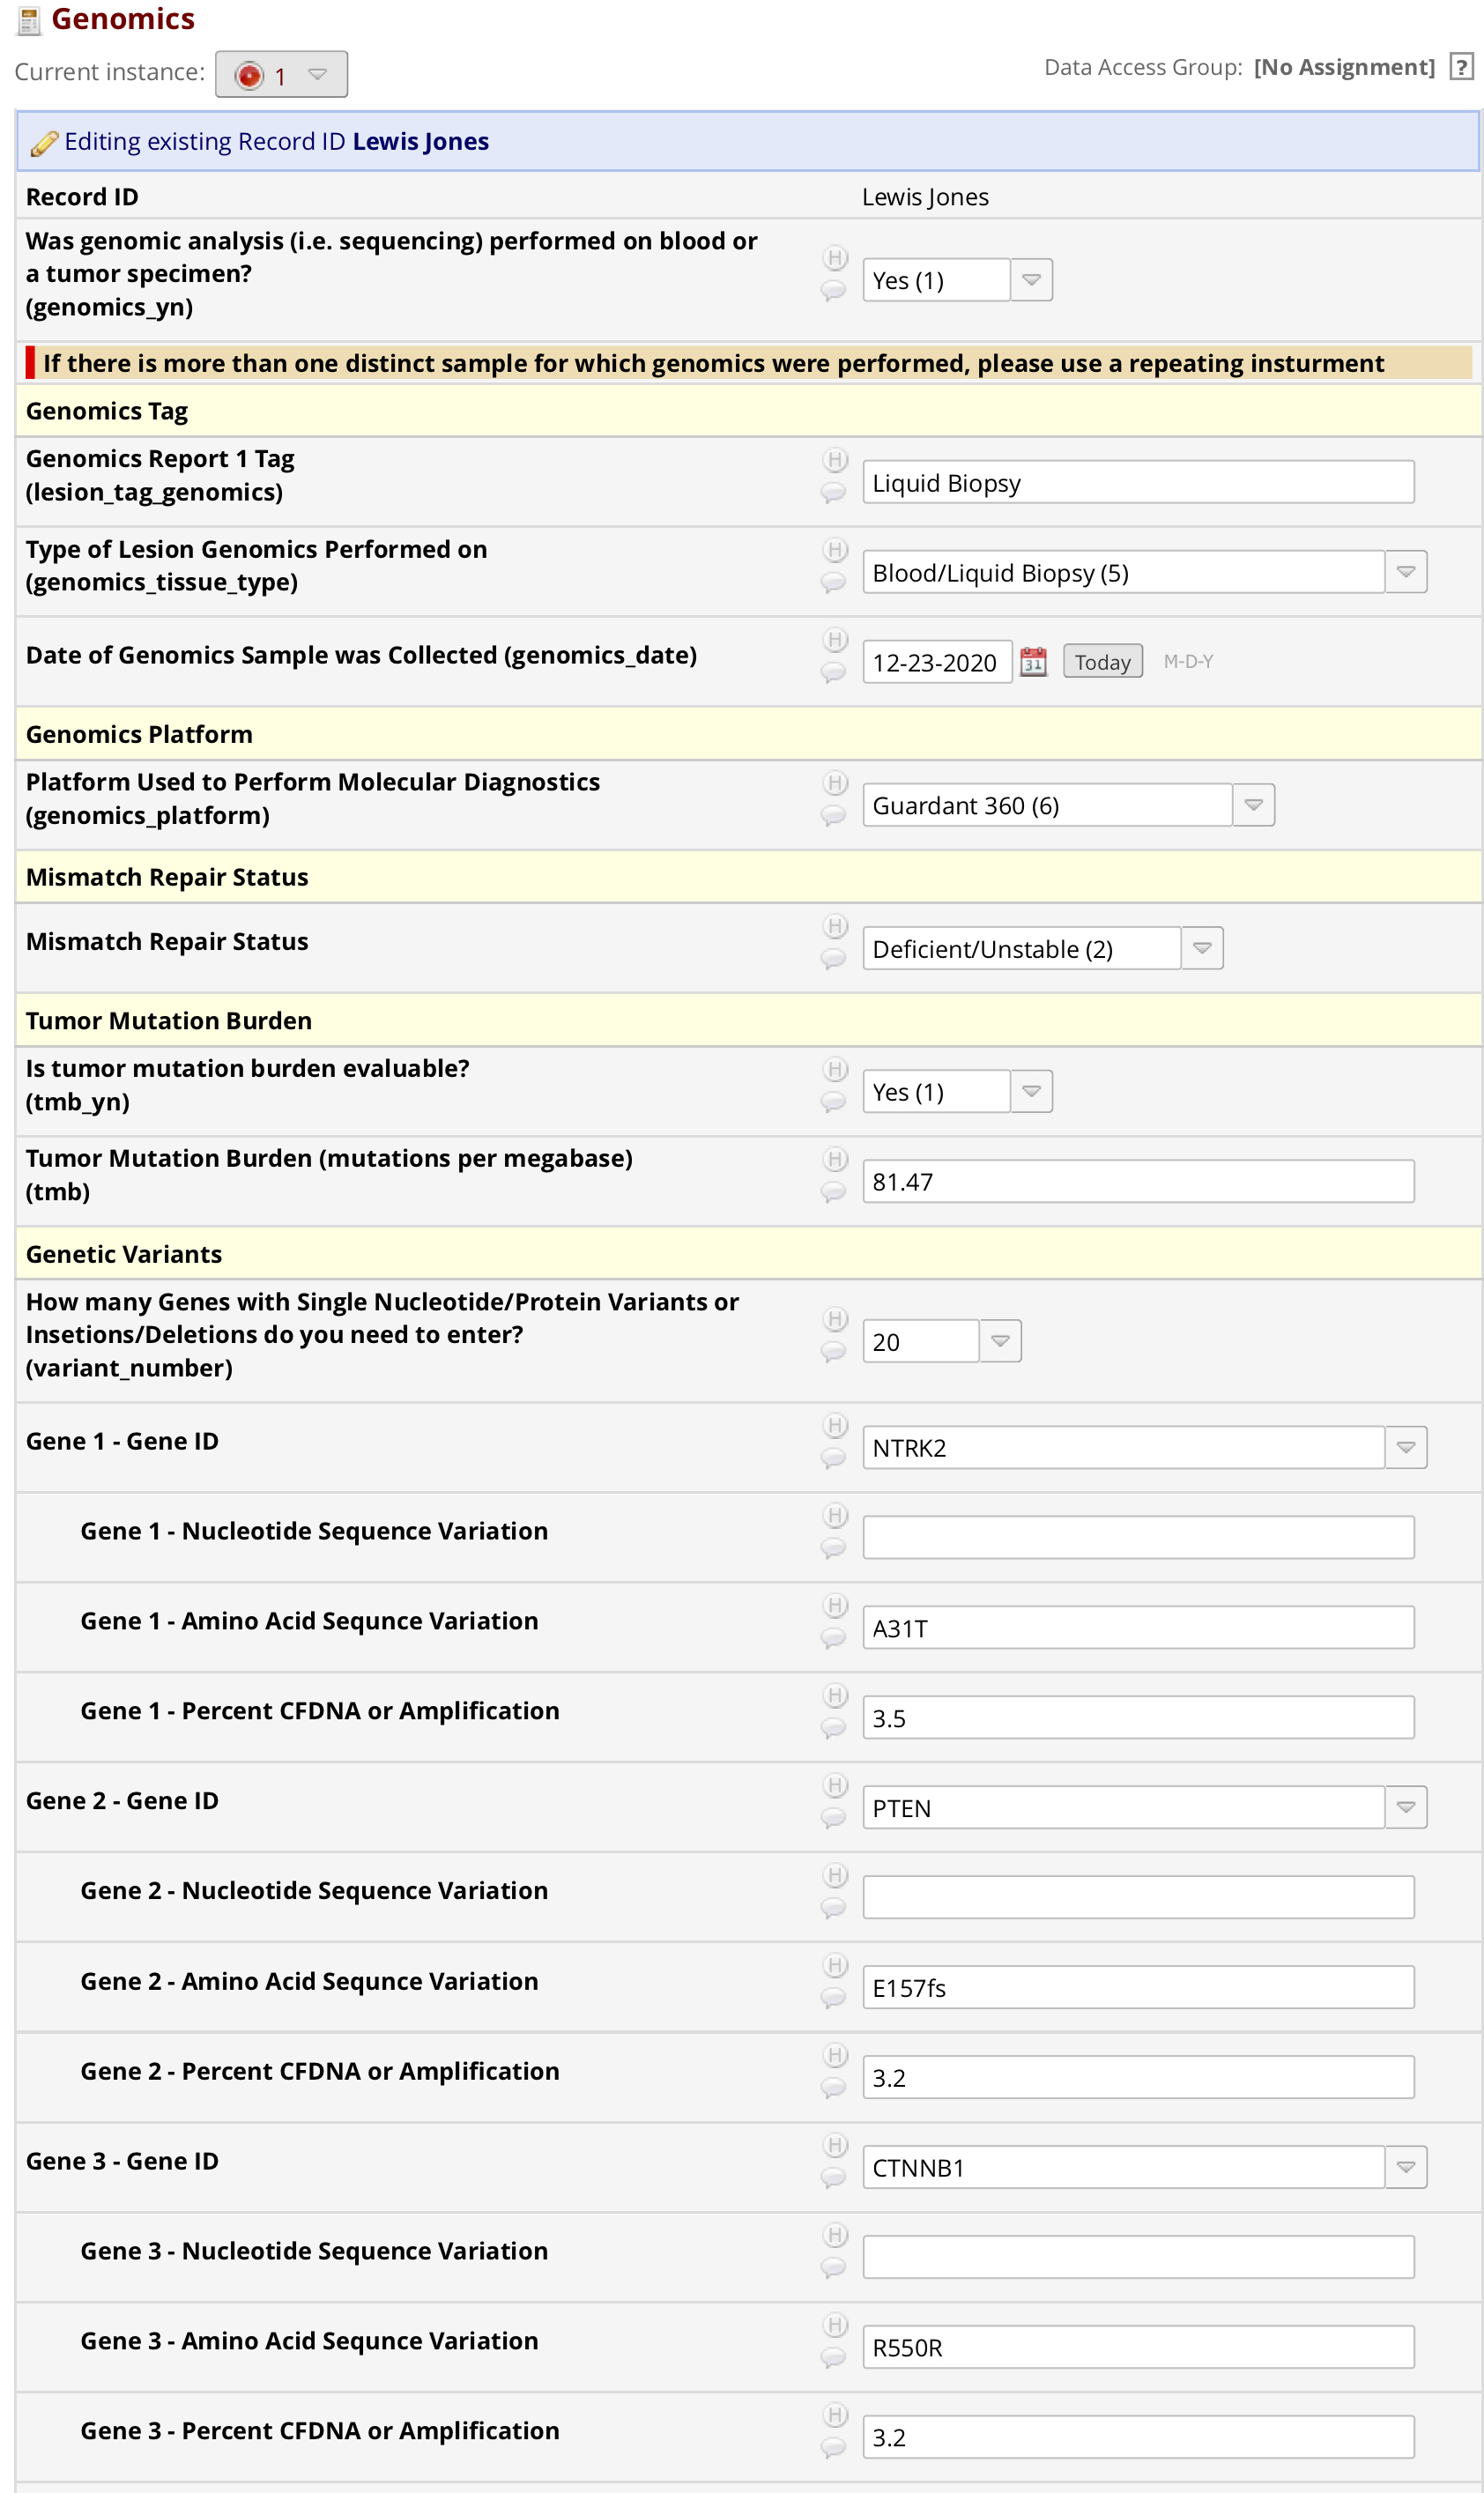Image resolution: width=1484 pixels, height=2493 pixels.
Task: Open the Deficient/Unstable (2) dropdown
Action: [x=1042, y=948]
